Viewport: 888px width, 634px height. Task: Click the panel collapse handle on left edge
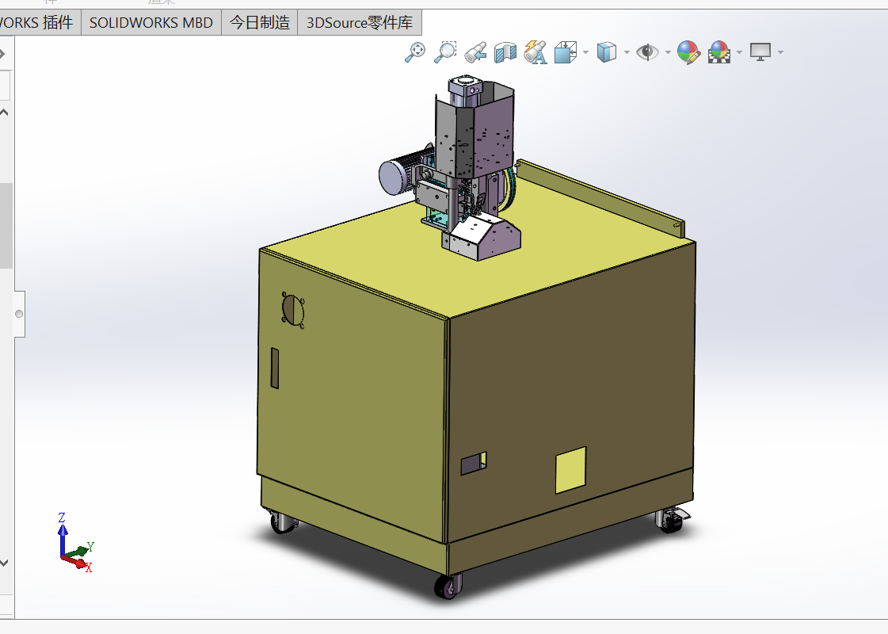click(19, 314)
